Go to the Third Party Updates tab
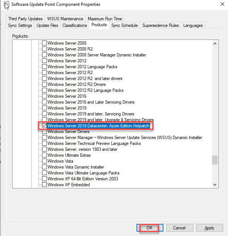 pyautogui.click(x=25, y=19)
